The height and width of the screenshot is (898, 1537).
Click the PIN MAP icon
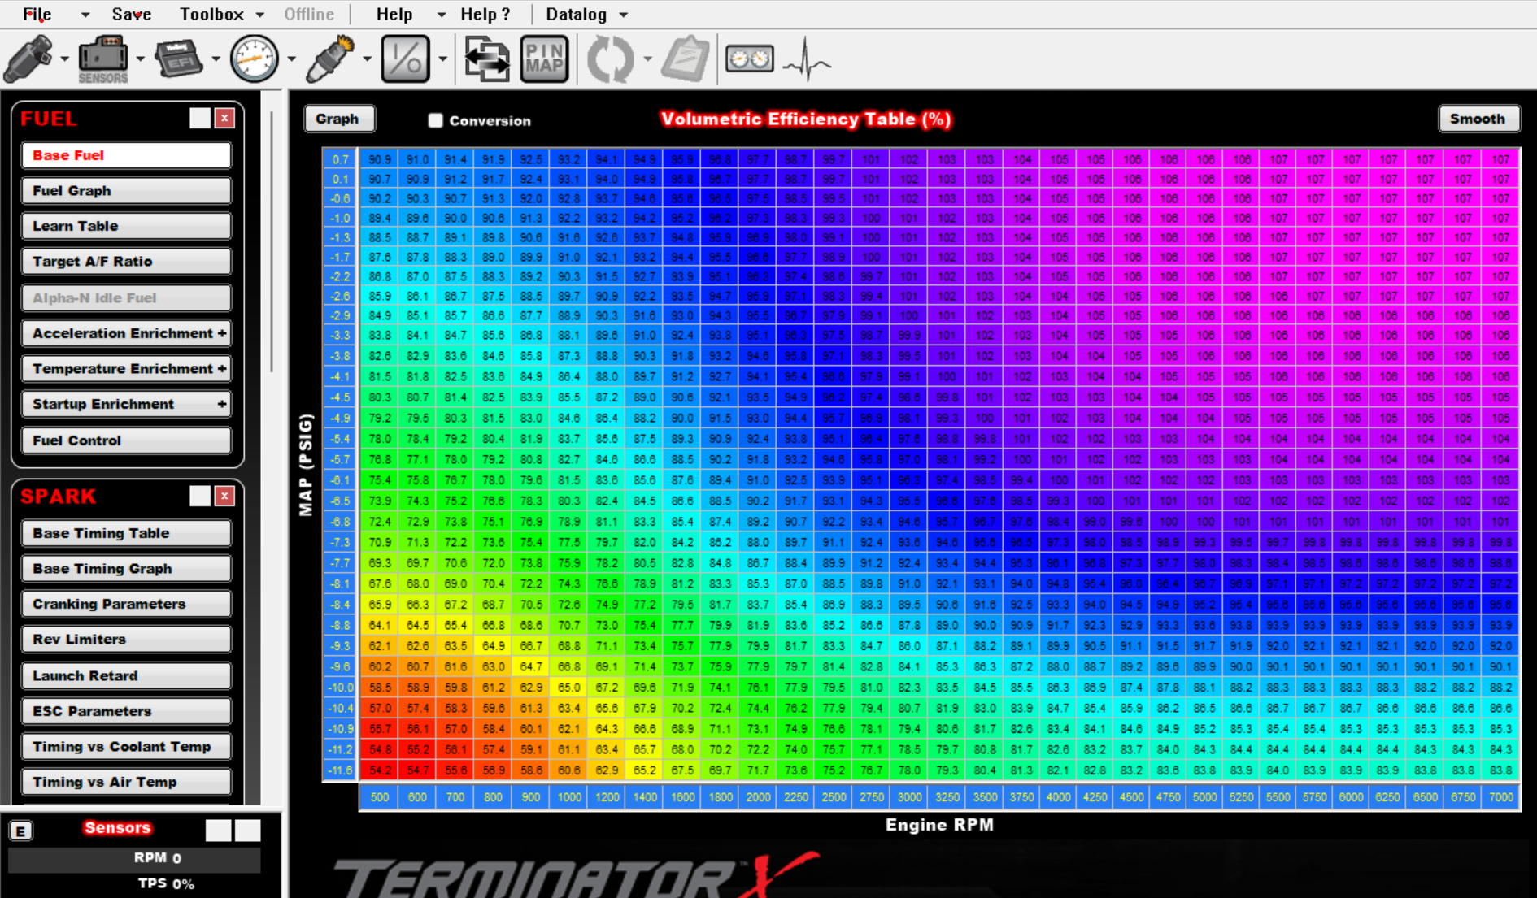point(544,59)
